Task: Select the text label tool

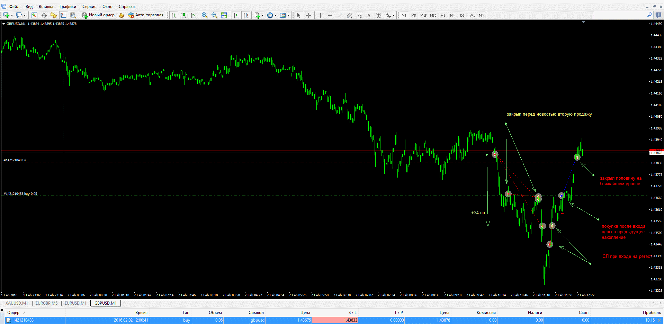Action: 378,15
